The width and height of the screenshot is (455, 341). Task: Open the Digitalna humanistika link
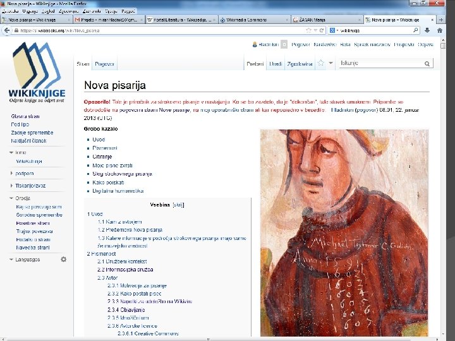[118, 191]
